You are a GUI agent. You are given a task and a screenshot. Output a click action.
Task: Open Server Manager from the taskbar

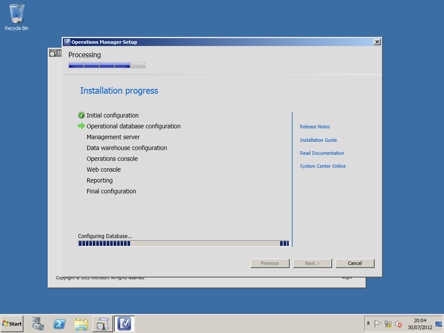[x=38, y=323]
